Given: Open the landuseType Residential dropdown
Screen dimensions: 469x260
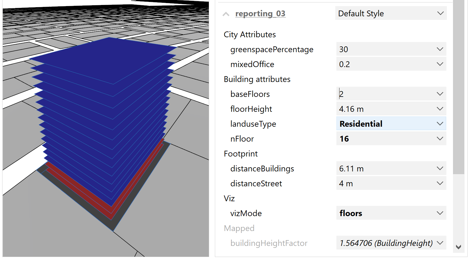Looking at the screenshot, I should pyautogui.click(x=391, y=124).
